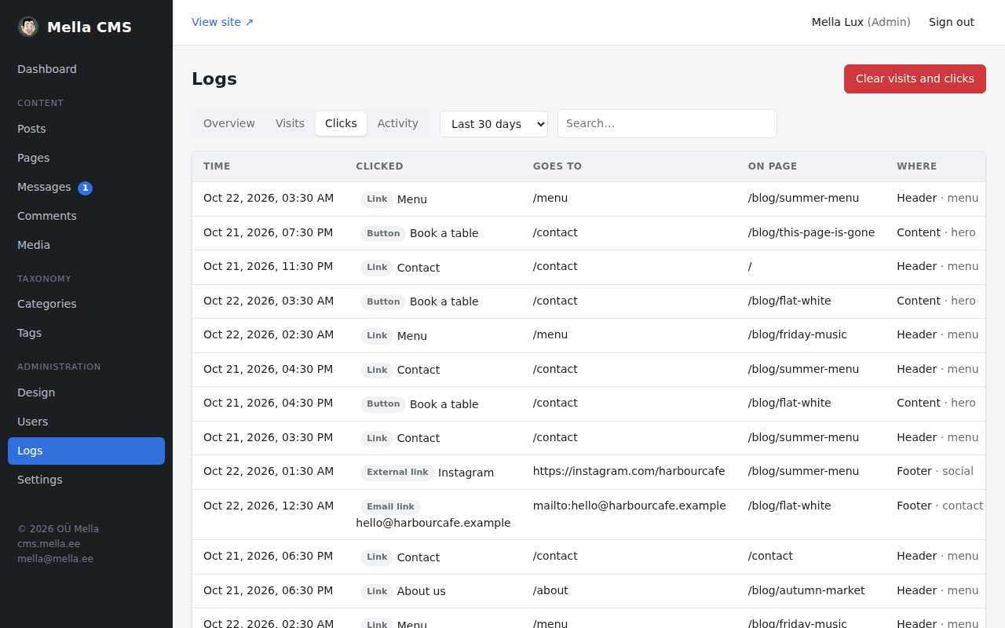Screen dimensions: 1005x628
Task: Navigate to Comments section
Action: point(86,216)
